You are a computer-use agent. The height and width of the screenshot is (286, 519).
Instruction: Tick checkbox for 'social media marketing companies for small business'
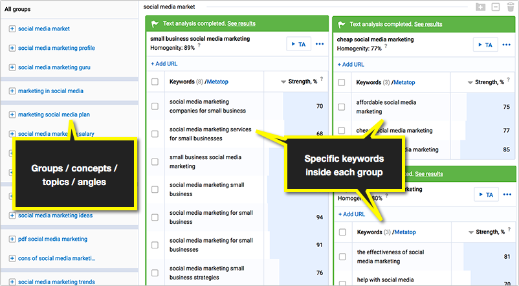point(155,106)
